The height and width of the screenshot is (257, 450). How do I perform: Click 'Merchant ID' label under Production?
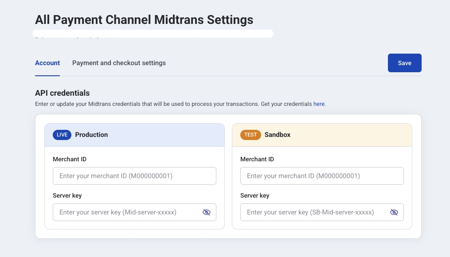[70, 159]
